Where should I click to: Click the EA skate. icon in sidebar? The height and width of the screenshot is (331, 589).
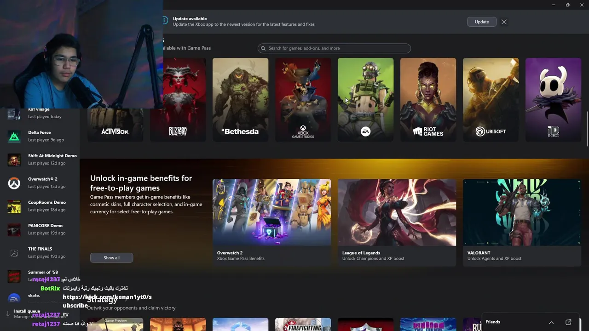coord(14,299)
